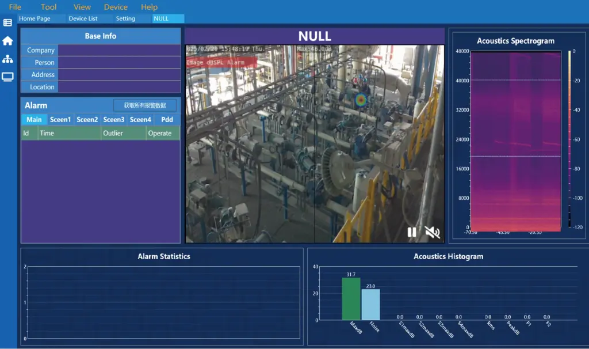Screen dimensions: 589x349
Task: Click the spectrogram color scale bar
Action: coord(569,139)
